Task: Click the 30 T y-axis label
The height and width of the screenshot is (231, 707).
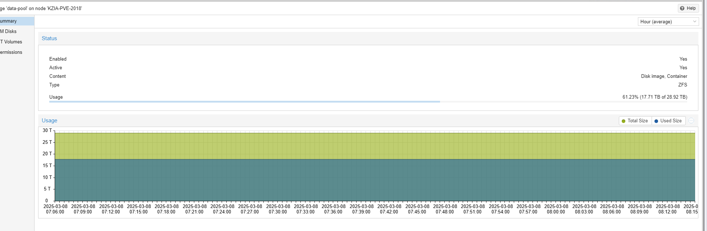Action: tap(47, 131)
